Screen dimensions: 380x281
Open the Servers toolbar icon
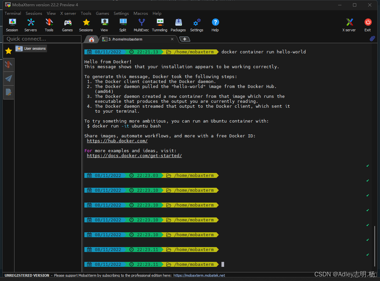coord(31,25)
